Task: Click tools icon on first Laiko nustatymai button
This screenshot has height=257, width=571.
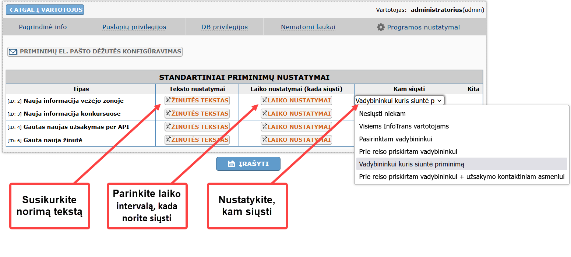Action: coord(265,100)
